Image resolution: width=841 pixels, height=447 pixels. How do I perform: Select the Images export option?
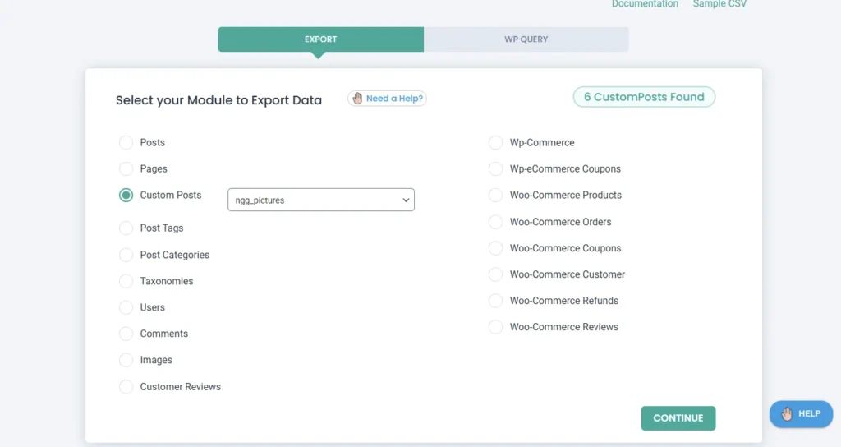click(126, 360)
